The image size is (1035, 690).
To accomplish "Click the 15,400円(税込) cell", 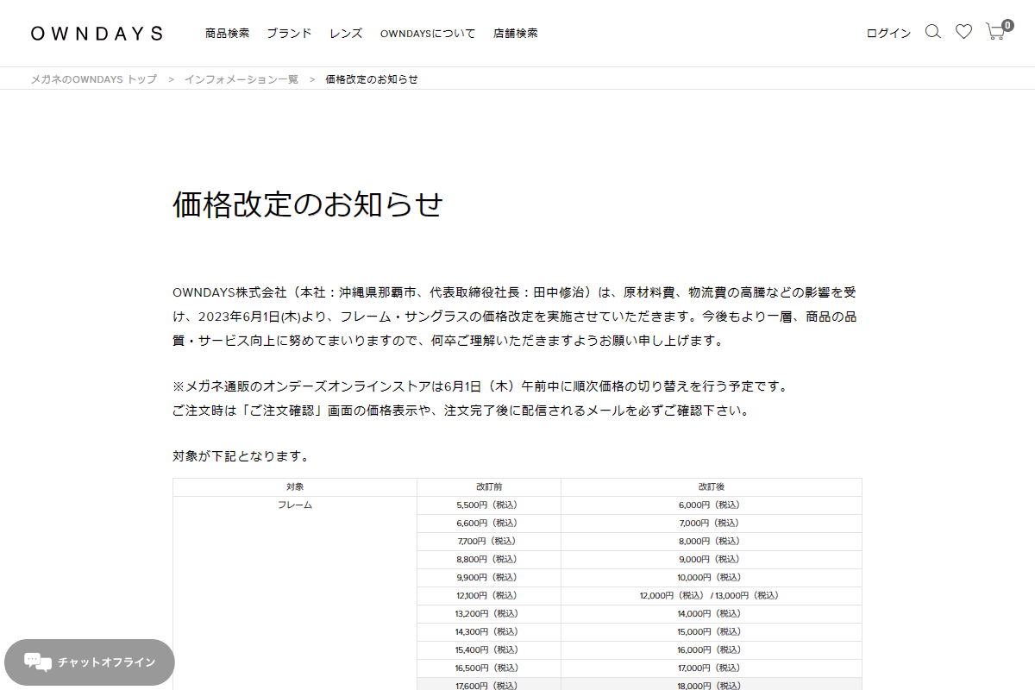I will point(489,649).
